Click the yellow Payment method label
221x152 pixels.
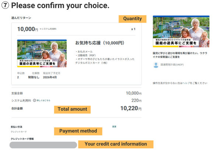pyautogui.click(x=78, y=131)
